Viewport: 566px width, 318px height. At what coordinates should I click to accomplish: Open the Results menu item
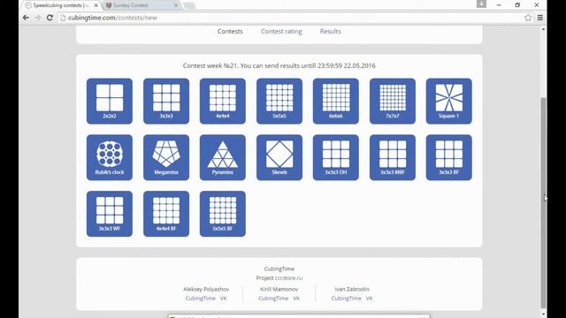(x=330, y=32)
